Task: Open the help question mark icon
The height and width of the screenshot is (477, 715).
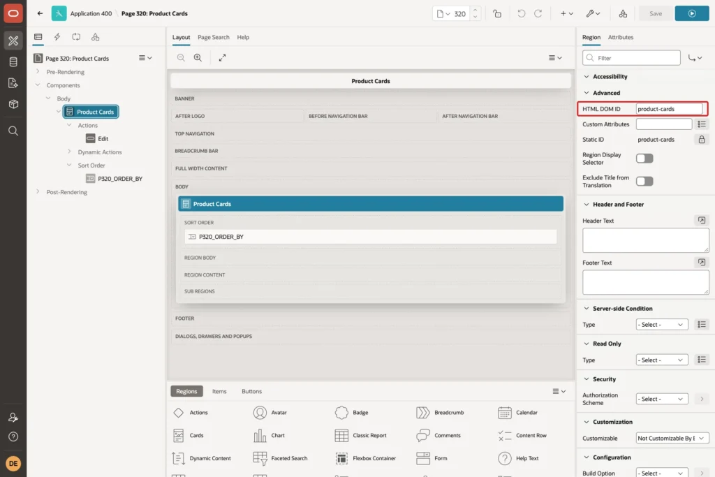Action: click(13, 436)
